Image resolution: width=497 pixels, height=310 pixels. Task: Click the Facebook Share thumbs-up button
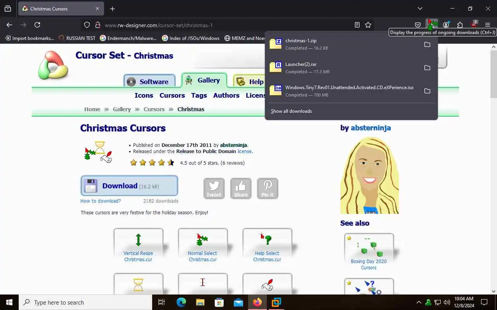pos(241,188)
